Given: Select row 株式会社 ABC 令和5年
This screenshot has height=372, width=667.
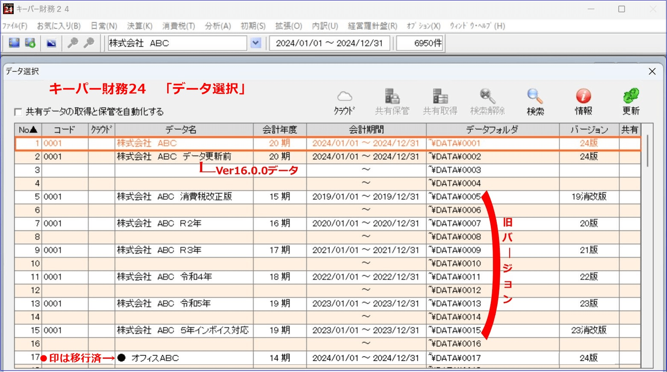Looking at the screenshot, I should click(x=328, y=304).
